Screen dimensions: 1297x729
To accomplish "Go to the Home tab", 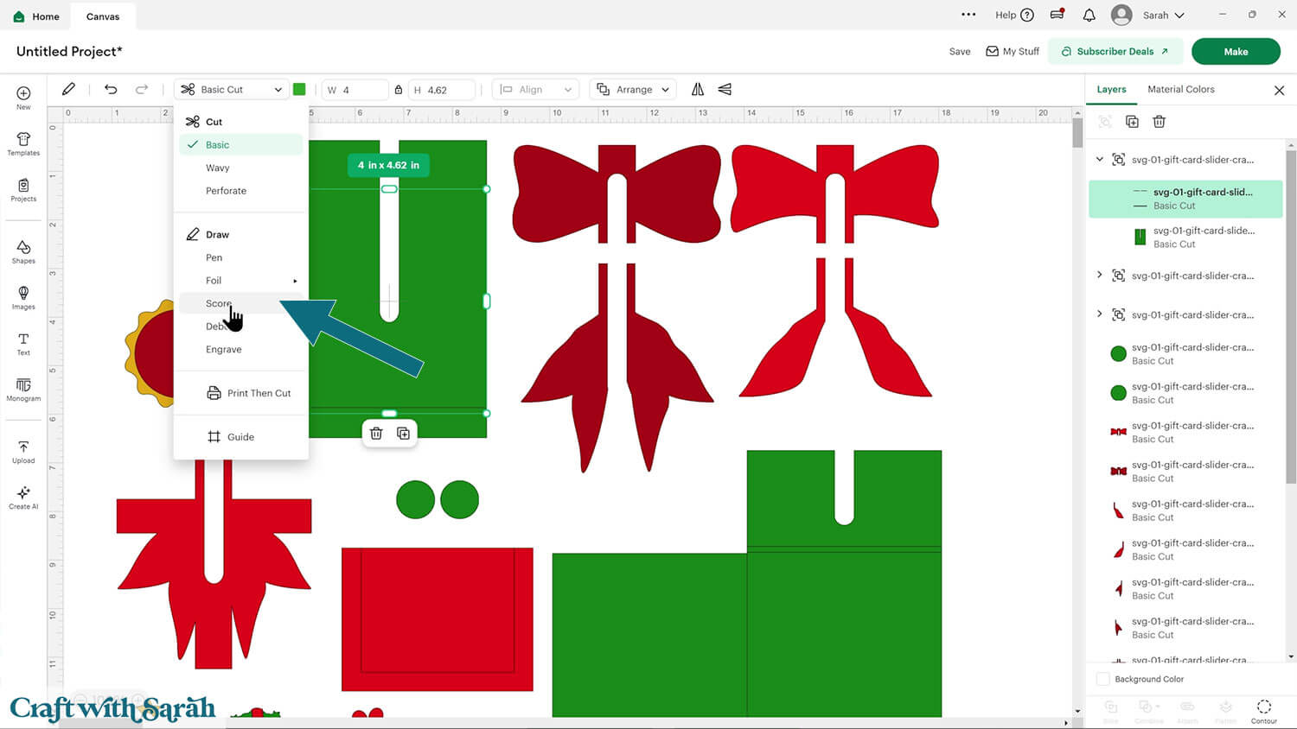I will [x=36, y=16].
